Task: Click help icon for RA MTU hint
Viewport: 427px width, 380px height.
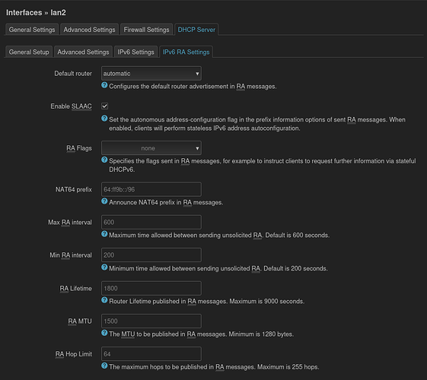Action: click(x=104, y=333)
